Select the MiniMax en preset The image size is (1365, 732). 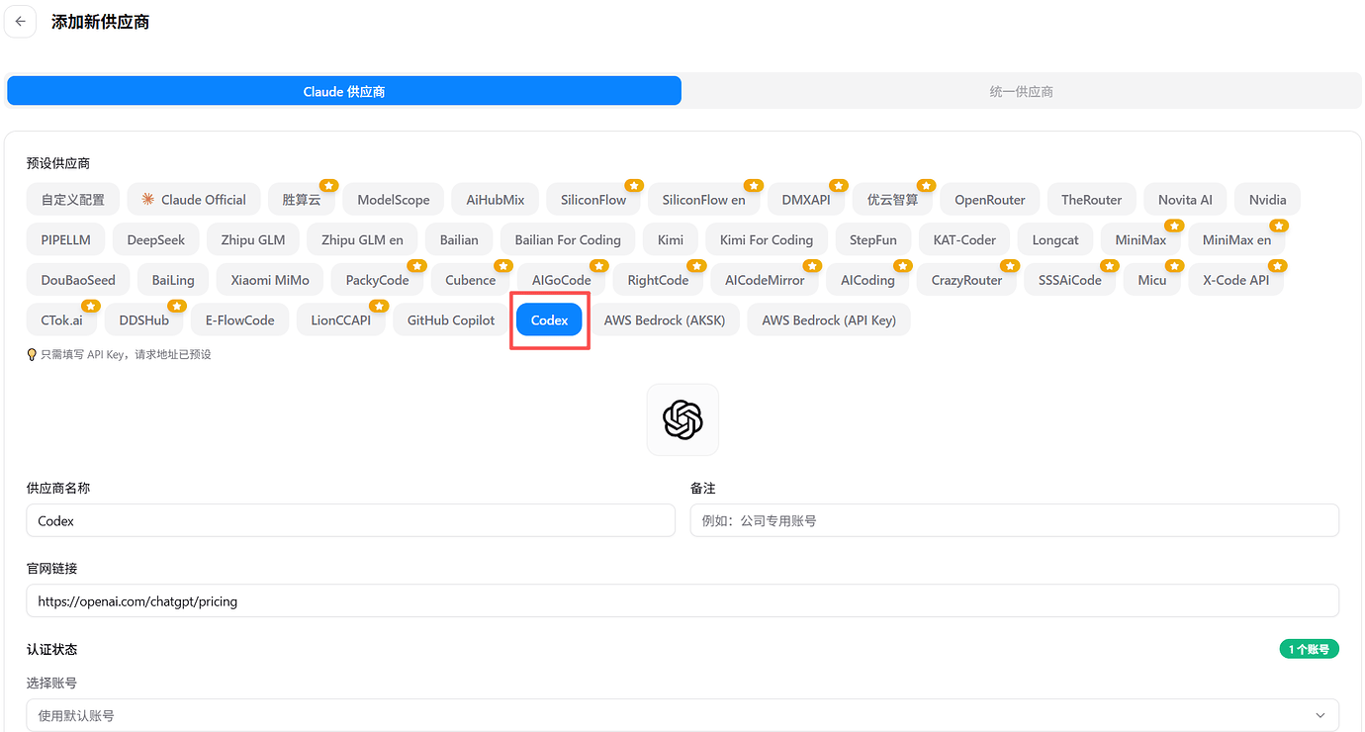[1236, 239]
